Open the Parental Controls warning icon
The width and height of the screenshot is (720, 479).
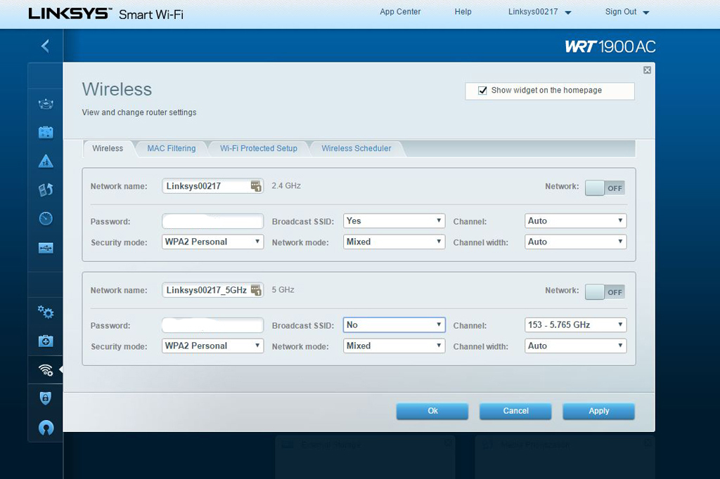click(x=46, y=161)
